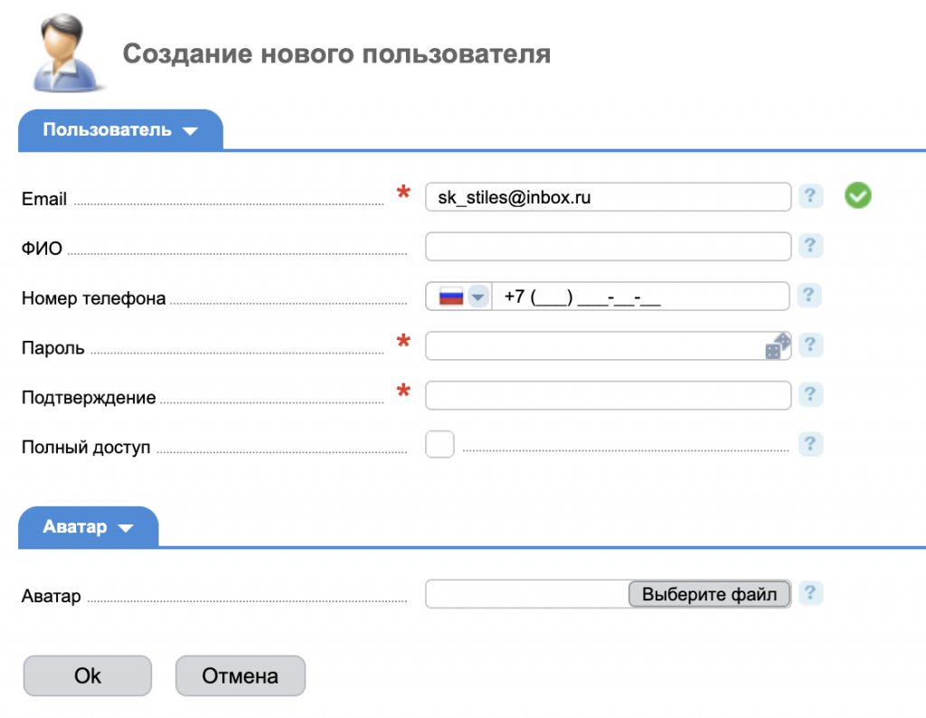Viewport: 926px width, 718px height.
Task: Click the help icon beside ФИО field
Action: click(x=810, y=246)
